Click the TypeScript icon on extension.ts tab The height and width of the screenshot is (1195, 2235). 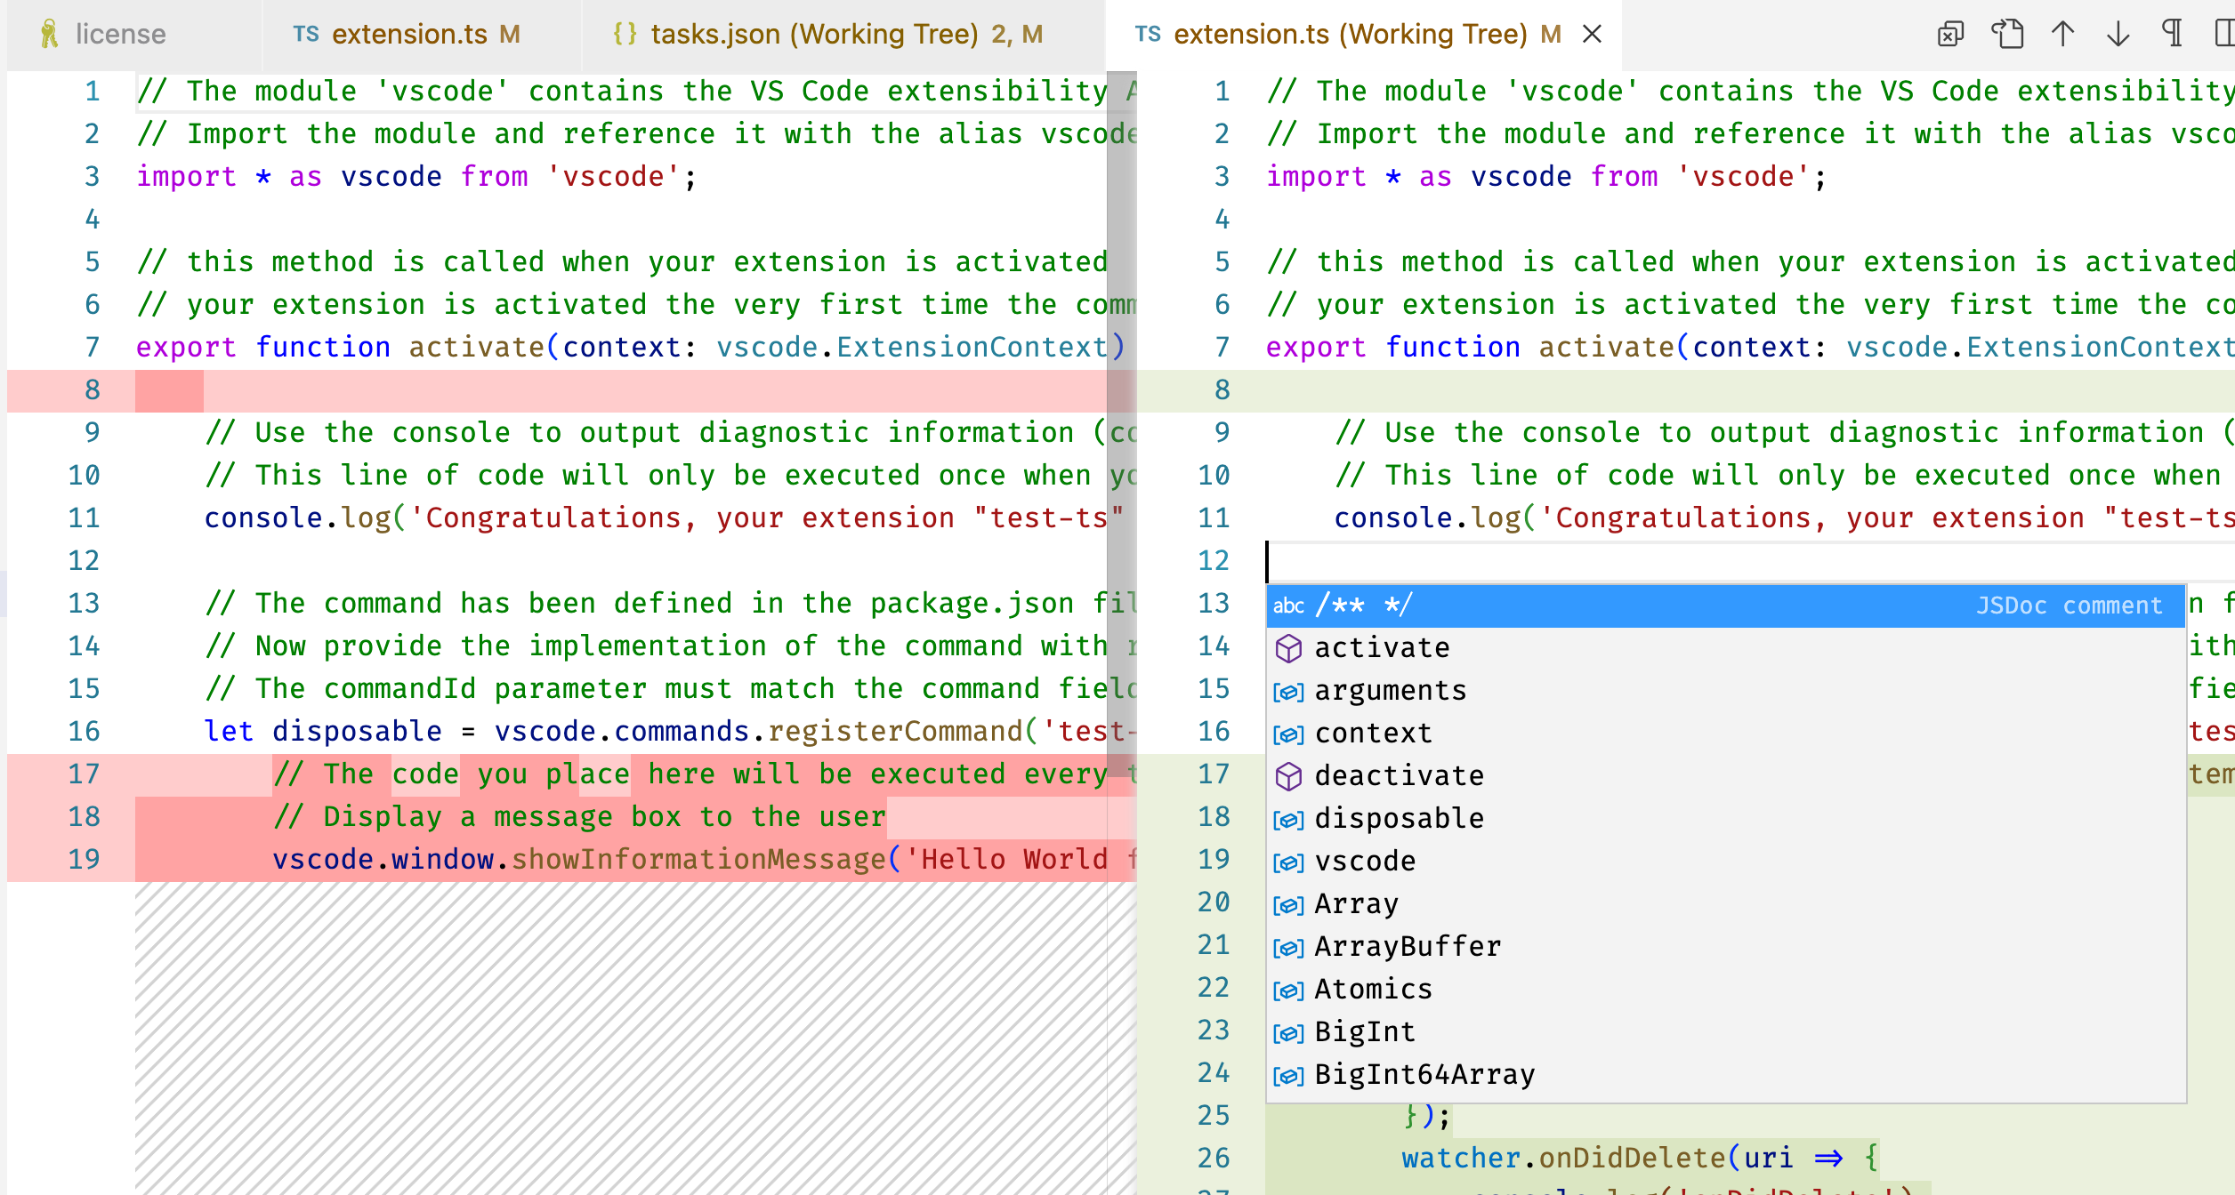(306, 33)
